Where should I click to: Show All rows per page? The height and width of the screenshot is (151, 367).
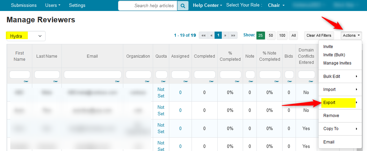pyautogui.click(x=294, y=35)
